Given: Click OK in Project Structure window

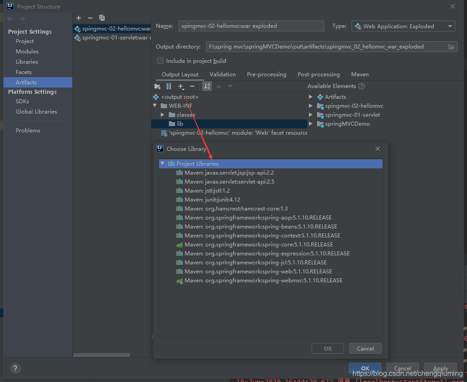Looking at the screenshot, I should (x=365, y=368).
